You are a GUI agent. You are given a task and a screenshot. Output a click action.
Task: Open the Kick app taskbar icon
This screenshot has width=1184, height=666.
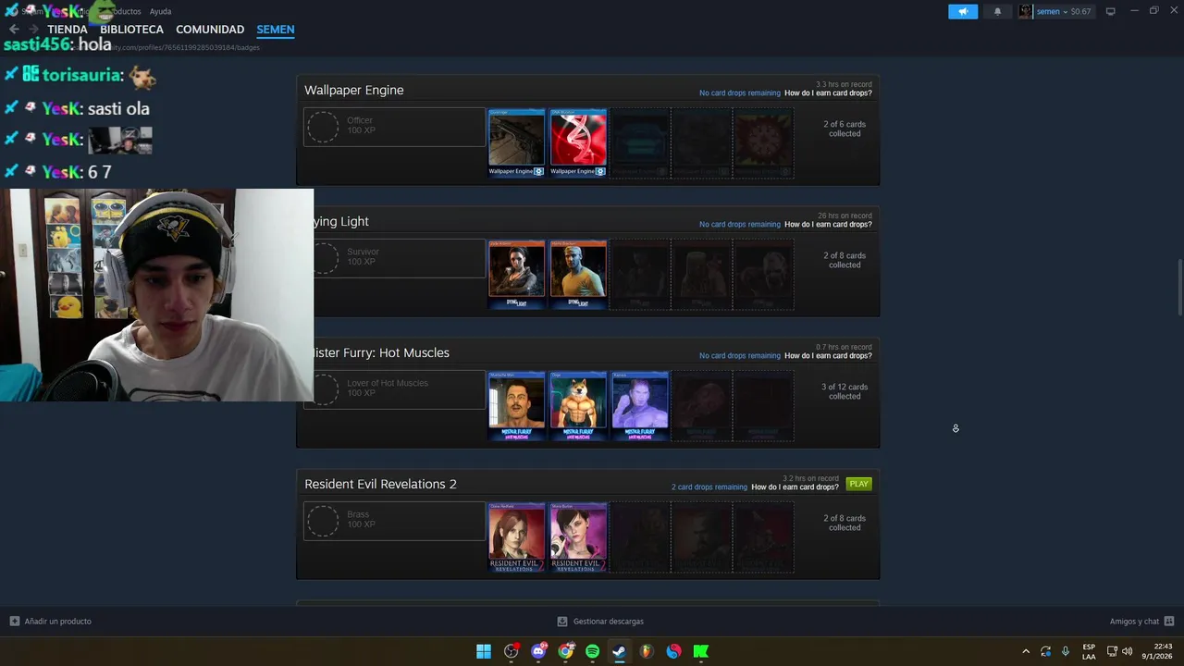[701, 651]
